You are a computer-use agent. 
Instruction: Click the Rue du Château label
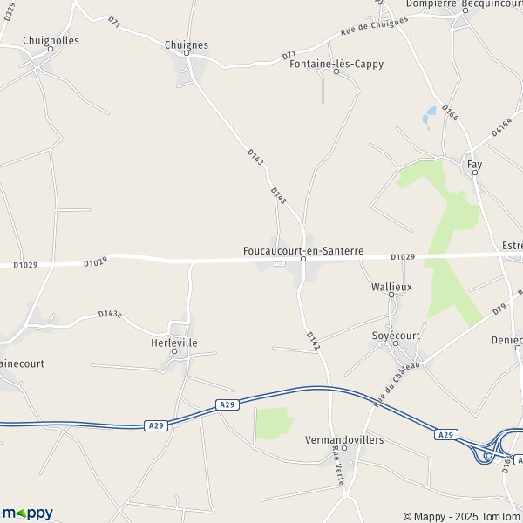point(397,384)
